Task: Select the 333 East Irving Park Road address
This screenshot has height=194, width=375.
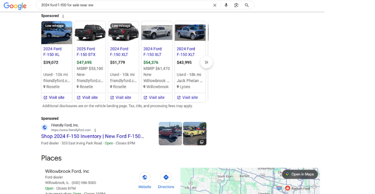Action: click(x=82, y=143)
